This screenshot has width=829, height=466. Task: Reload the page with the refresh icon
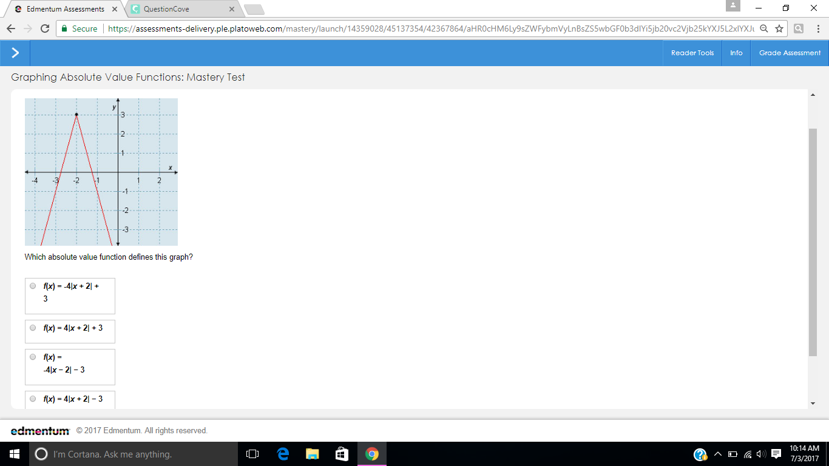tap(45, 29)
